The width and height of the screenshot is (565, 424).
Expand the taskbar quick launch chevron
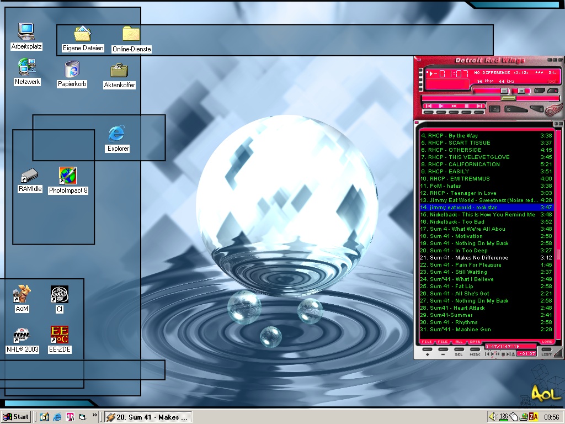click(94, 416)
